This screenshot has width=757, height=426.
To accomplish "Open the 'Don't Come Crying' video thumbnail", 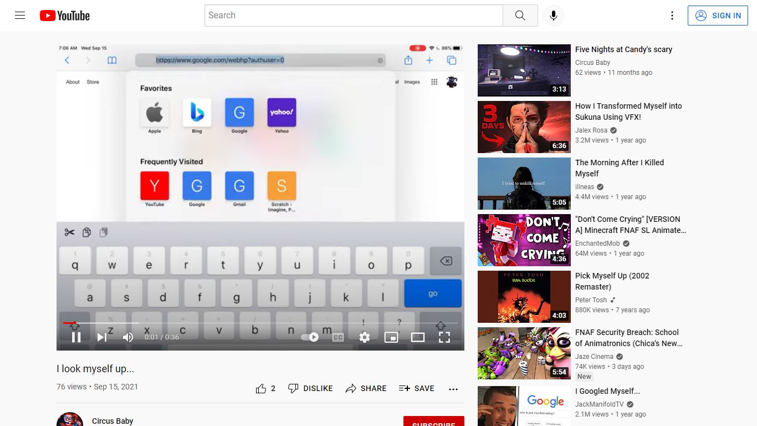I will coord(524,240).
